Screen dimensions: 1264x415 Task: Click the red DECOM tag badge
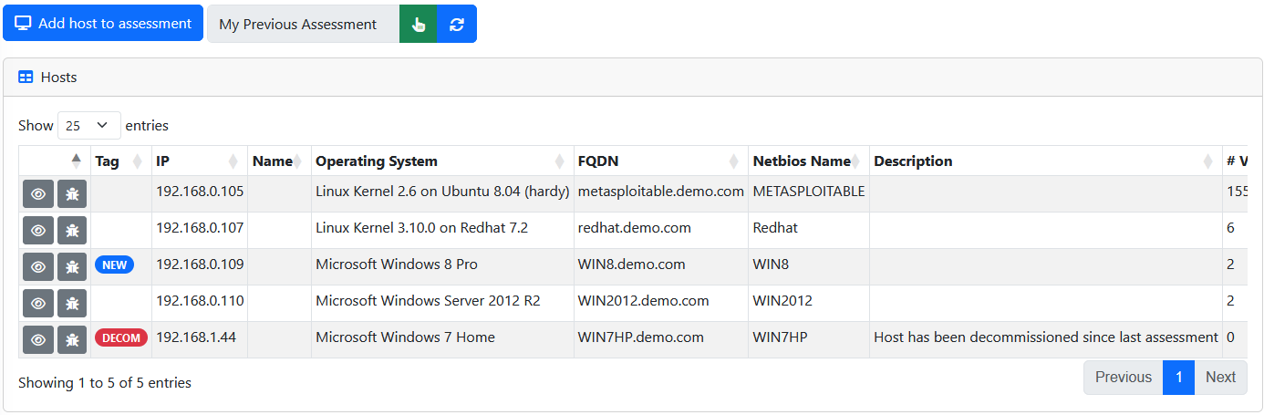(x=121, y=337)
